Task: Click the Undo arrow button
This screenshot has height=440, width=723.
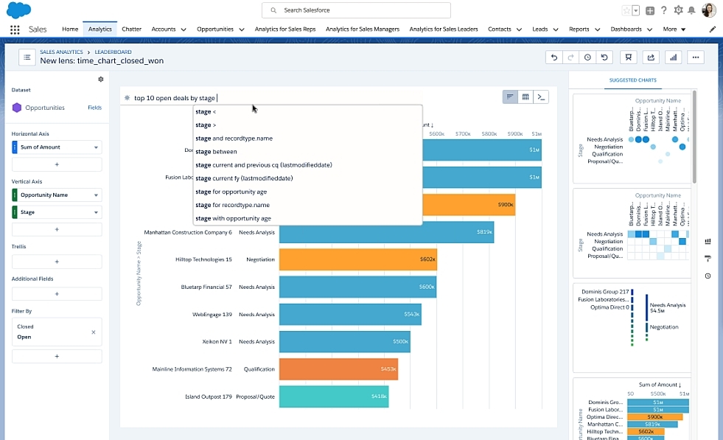Action: pyautogui.click(x=554, y=57)
